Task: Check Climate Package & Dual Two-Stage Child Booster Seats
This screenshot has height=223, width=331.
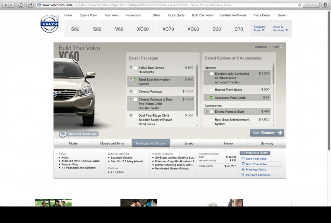Action: pos(136,99)
